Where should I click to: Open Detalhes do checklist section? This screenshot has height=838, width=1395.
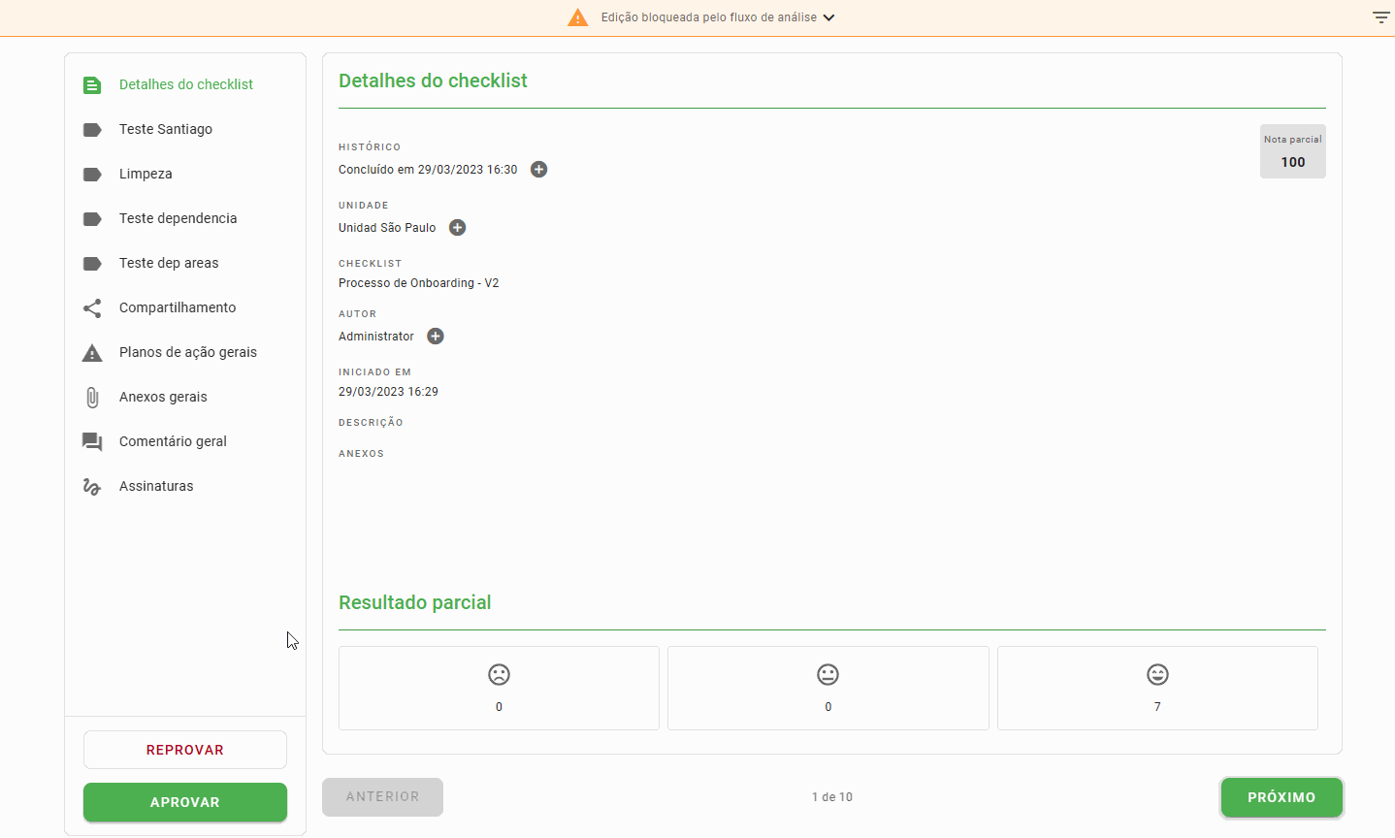pyautogui.click(x=185, y=84)
